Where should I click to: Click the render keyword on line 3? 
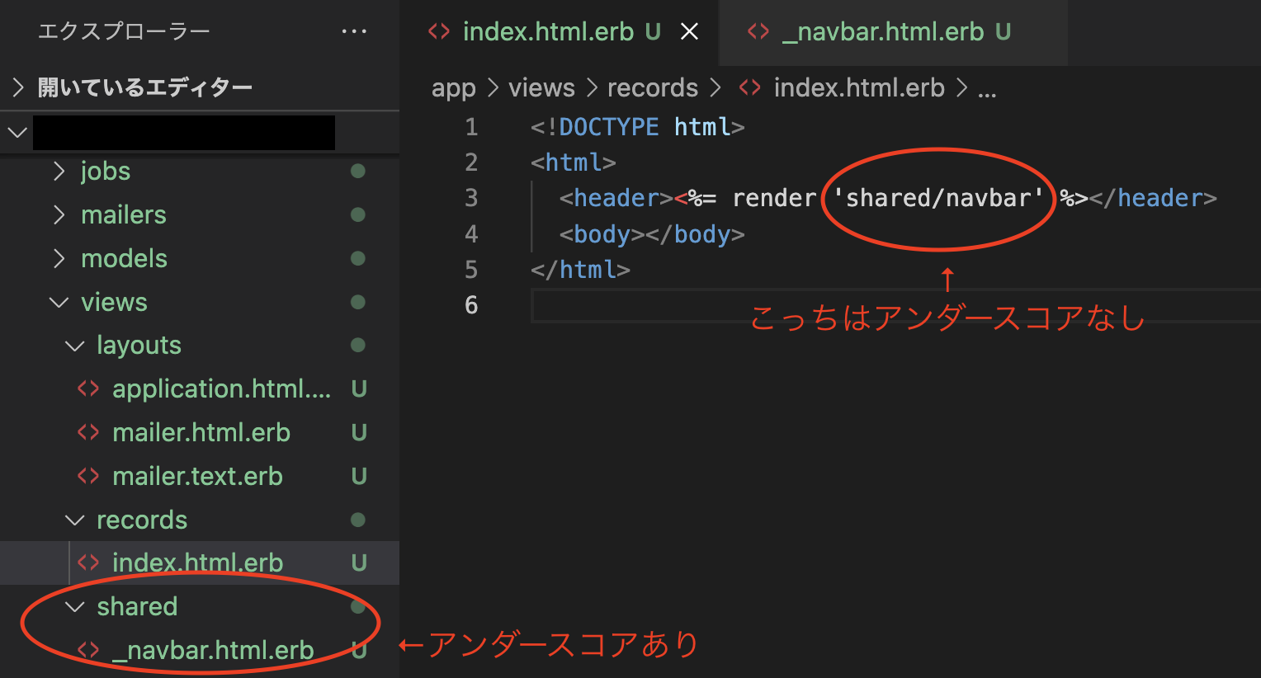[774, 198]
